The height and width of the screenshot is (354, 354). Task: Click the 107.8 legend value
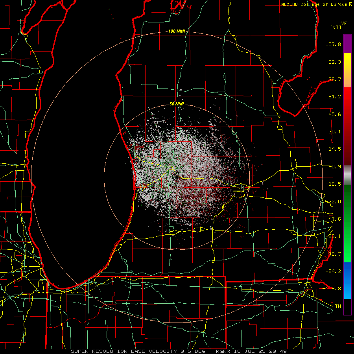click(333, 44)
